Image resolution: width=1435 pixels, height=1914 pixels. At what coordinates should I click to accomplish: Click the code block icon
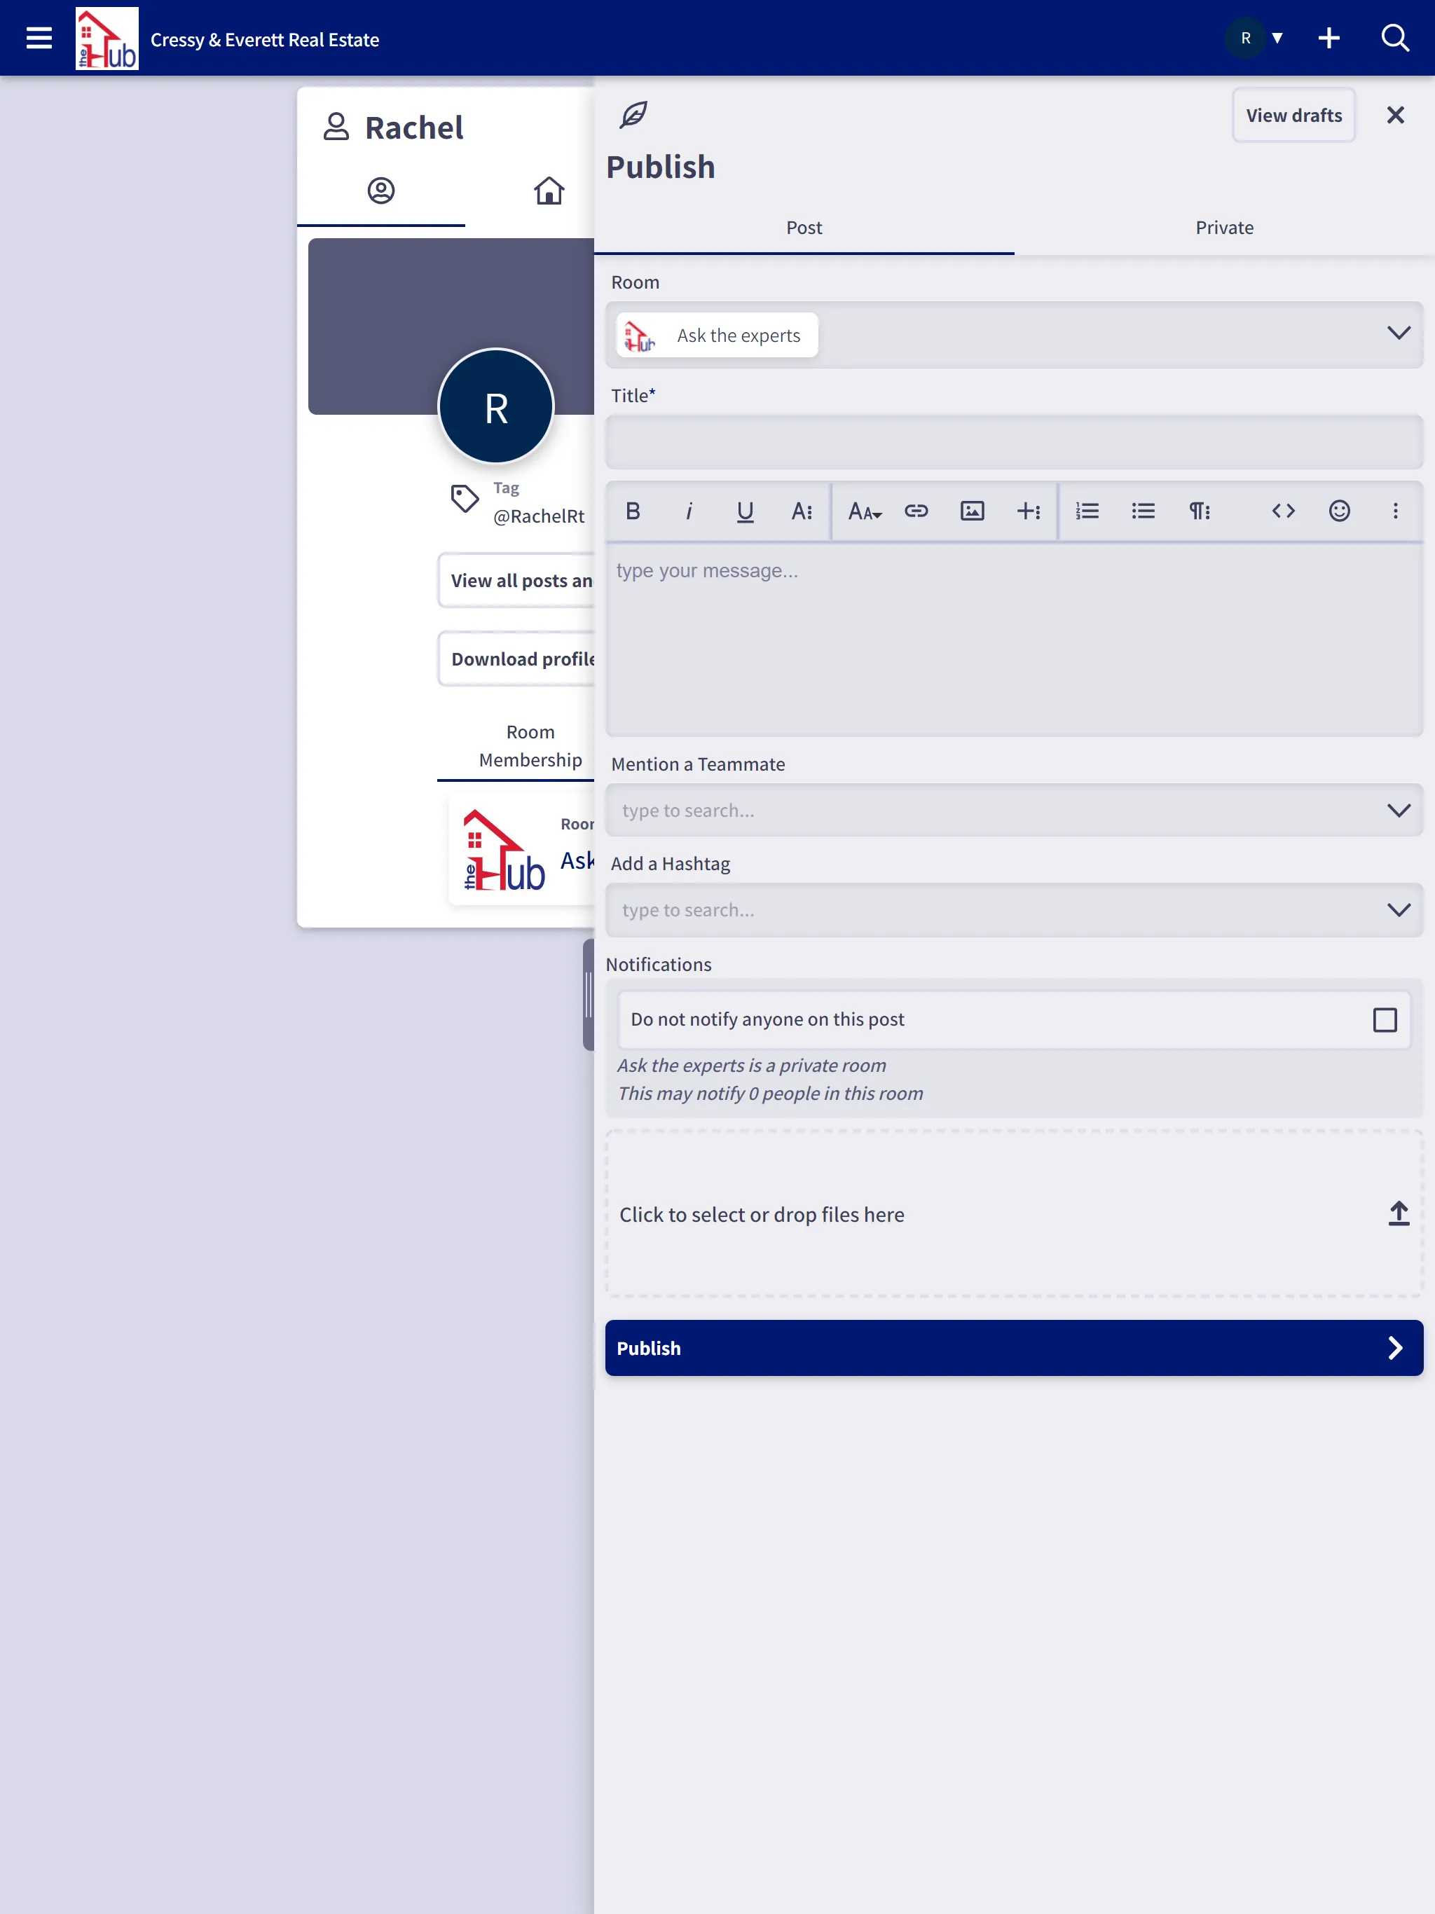pos(1283,511)
